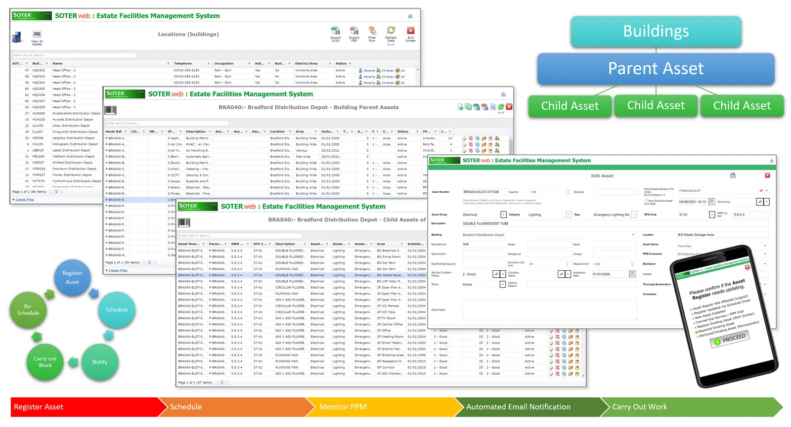Screen dimensions: 791x427
Task: Open Service Condition Rating dropdown arrow
Action: point(503,274)
